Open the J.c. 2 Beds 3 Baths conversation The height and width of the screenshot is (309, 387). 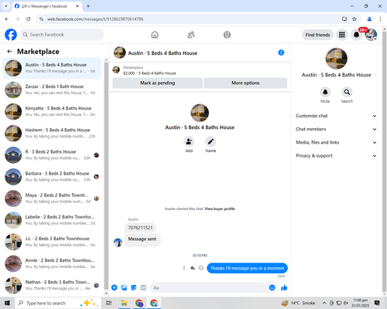(x=52, y=242)
